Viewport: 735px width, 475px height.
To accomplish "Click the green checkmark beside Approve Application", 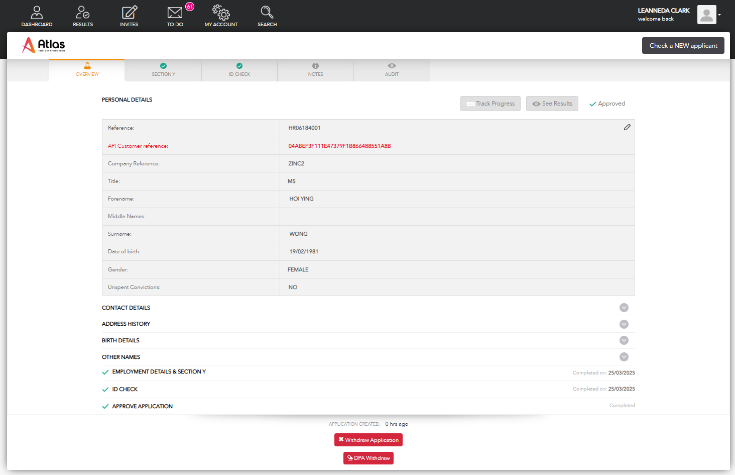I will click(x=105, y=407).
